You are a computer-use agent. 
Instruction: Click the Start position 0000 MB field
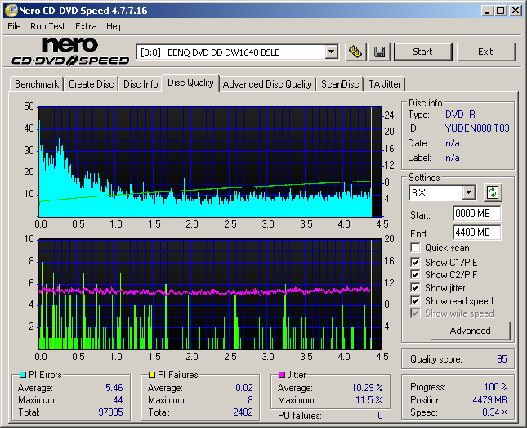tap(477, 214)
